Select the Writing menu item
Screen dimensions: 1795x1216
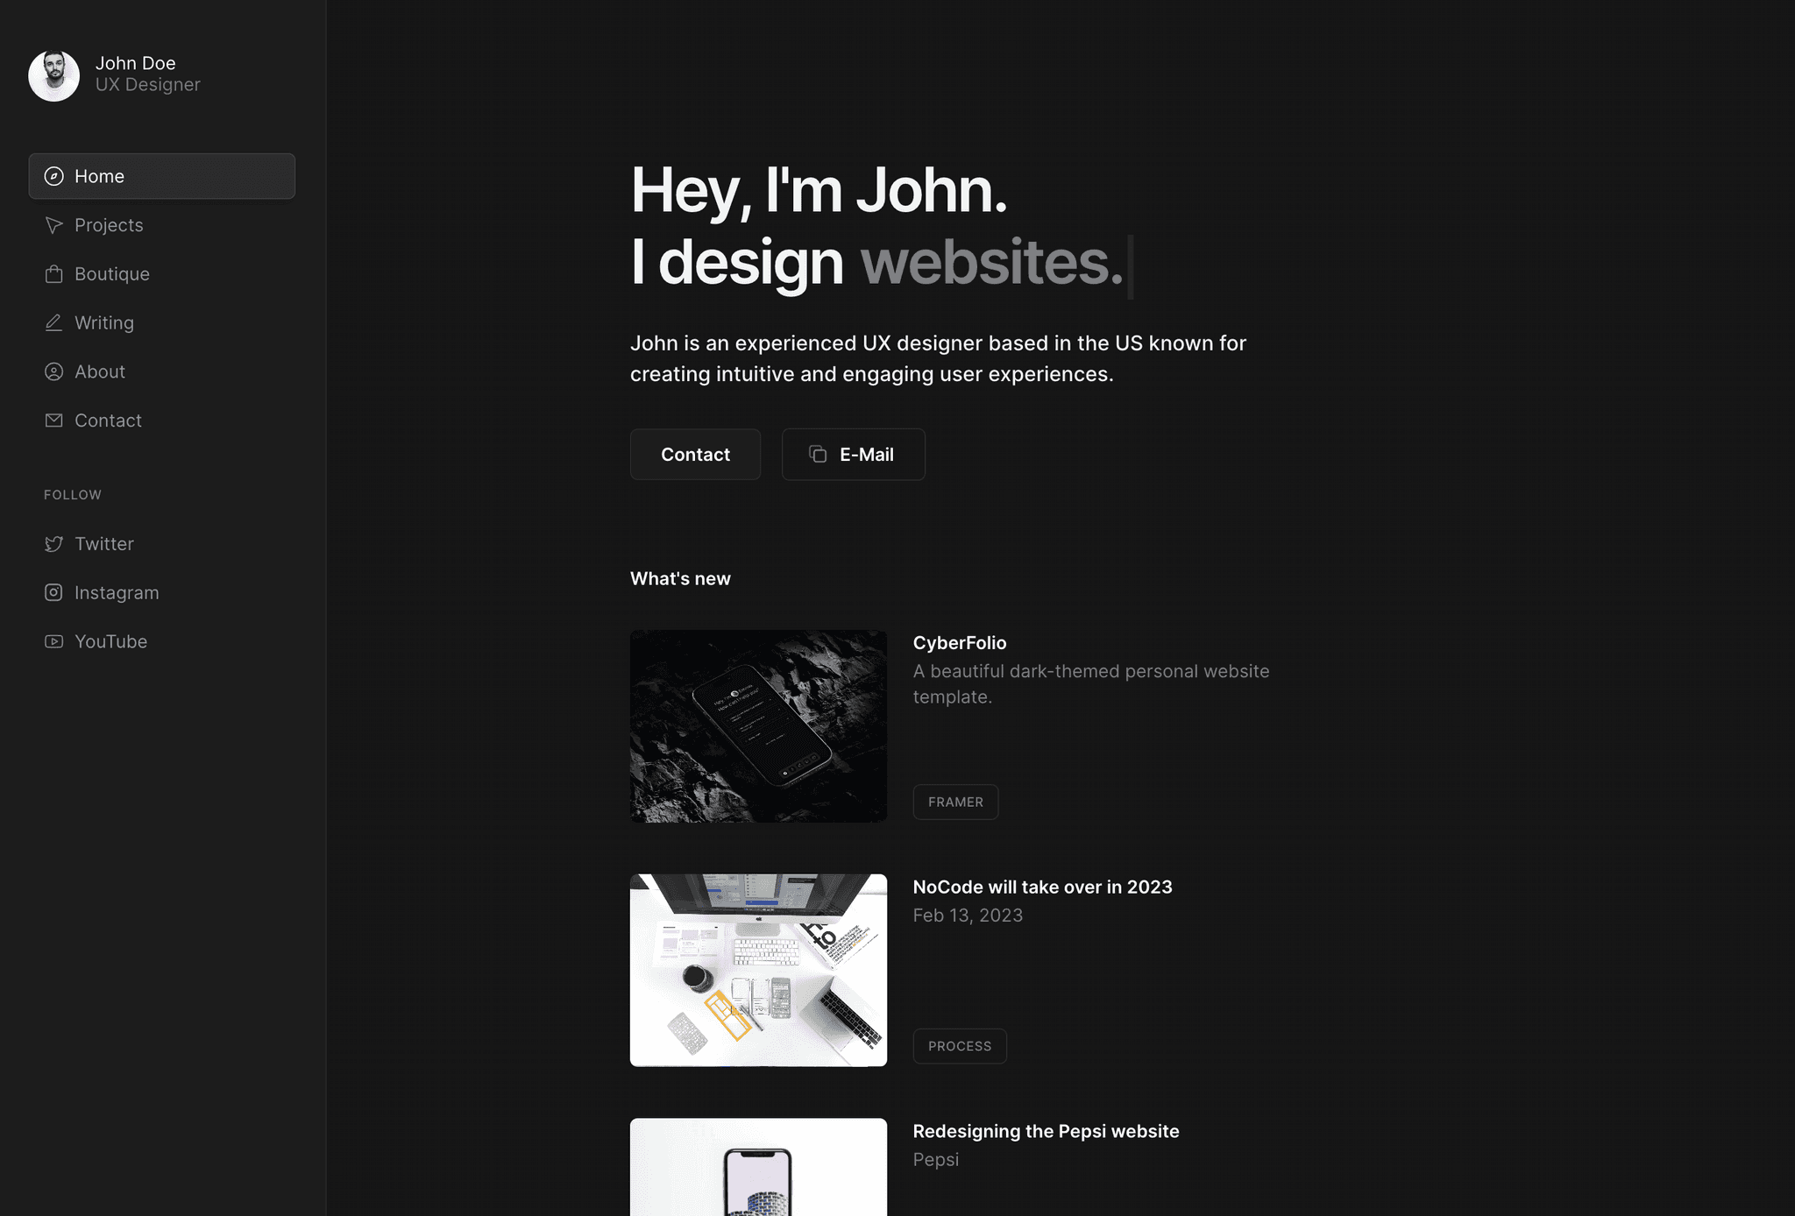[x=103, y=322]
